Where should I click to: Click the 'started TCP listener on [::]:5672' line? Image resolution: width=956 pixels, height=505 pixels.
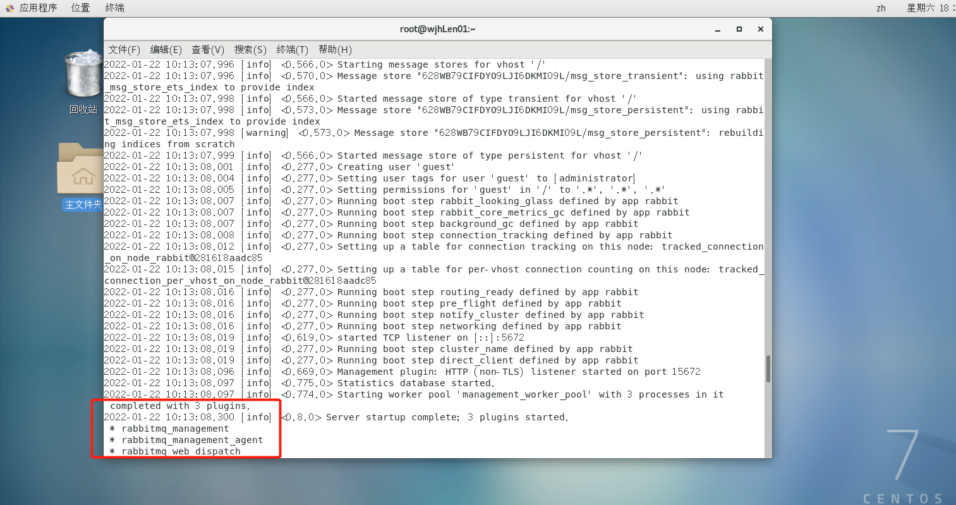coord(314,338)
